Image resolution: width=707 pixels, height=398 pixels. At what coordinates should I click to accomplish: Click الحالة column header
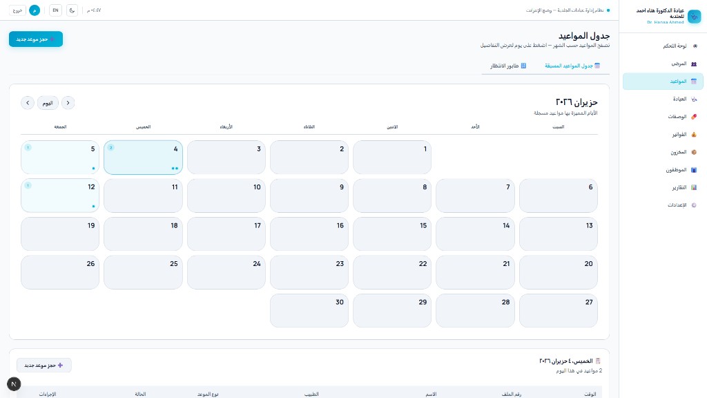tap(140, 394)
